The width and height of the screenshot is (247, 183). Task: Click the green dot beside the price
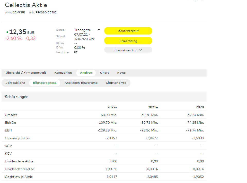(7, 32)
